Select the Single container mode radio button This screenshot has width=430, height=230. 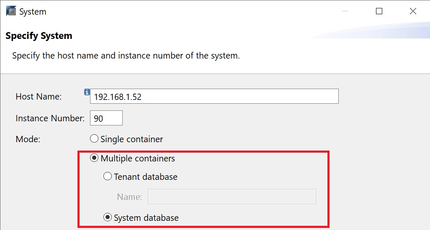tap(94, 139)
